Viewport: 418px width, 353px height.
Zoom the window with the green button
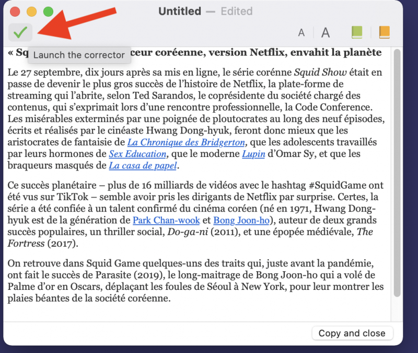click(x=48, y=11)
